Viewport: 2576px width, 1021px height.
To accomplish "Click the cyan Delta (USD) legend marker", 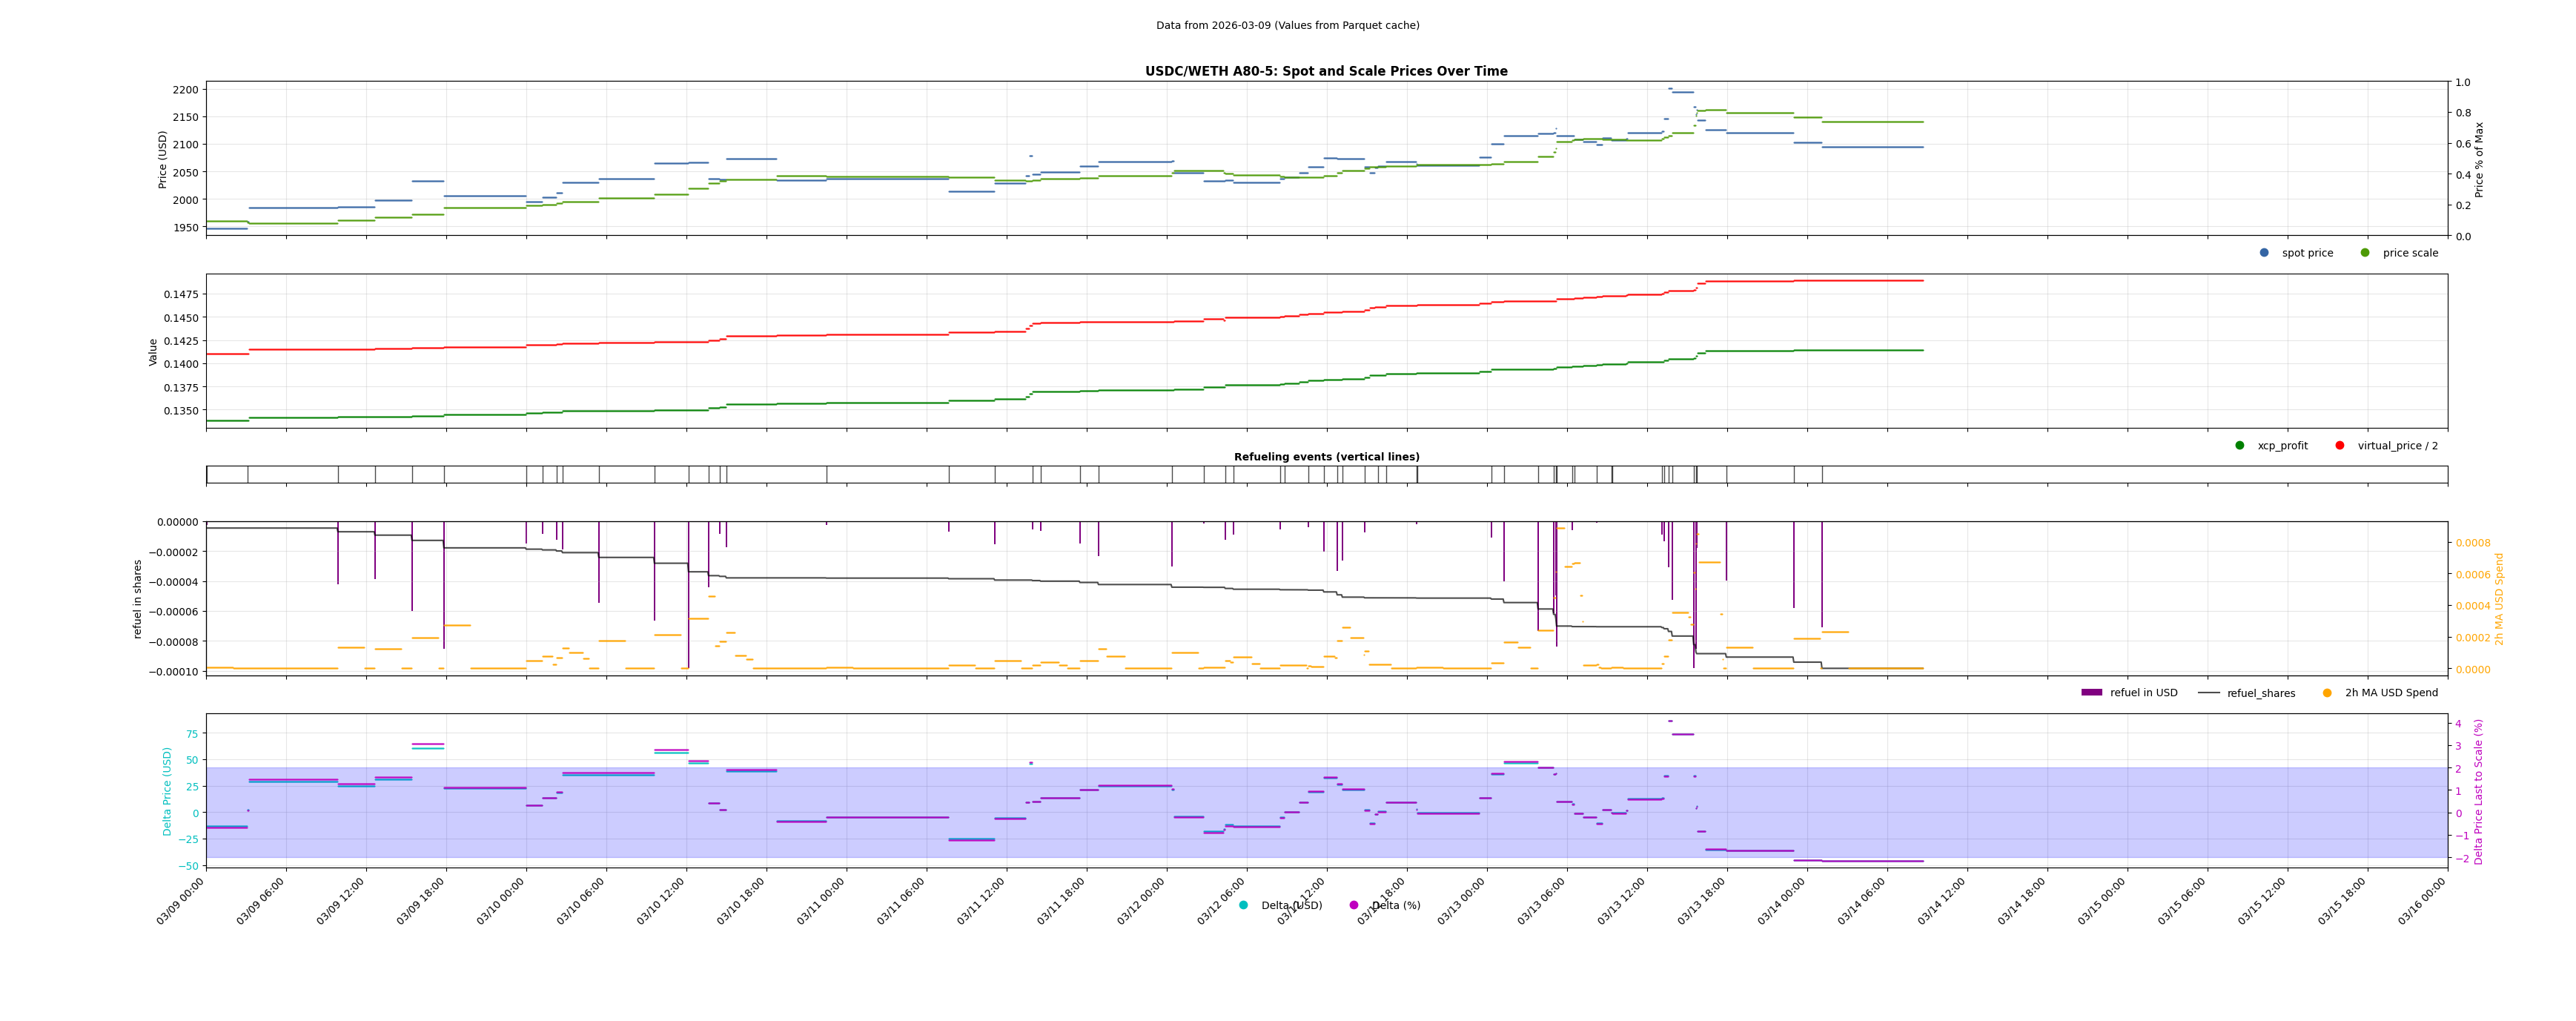I will click(1244, 906).
